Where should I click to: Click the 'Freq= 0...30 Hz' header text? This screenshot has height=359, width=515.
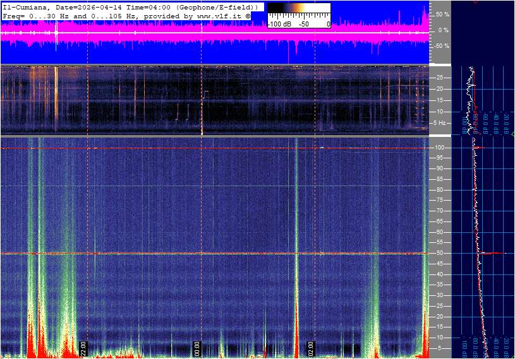[x=36, y=16]
